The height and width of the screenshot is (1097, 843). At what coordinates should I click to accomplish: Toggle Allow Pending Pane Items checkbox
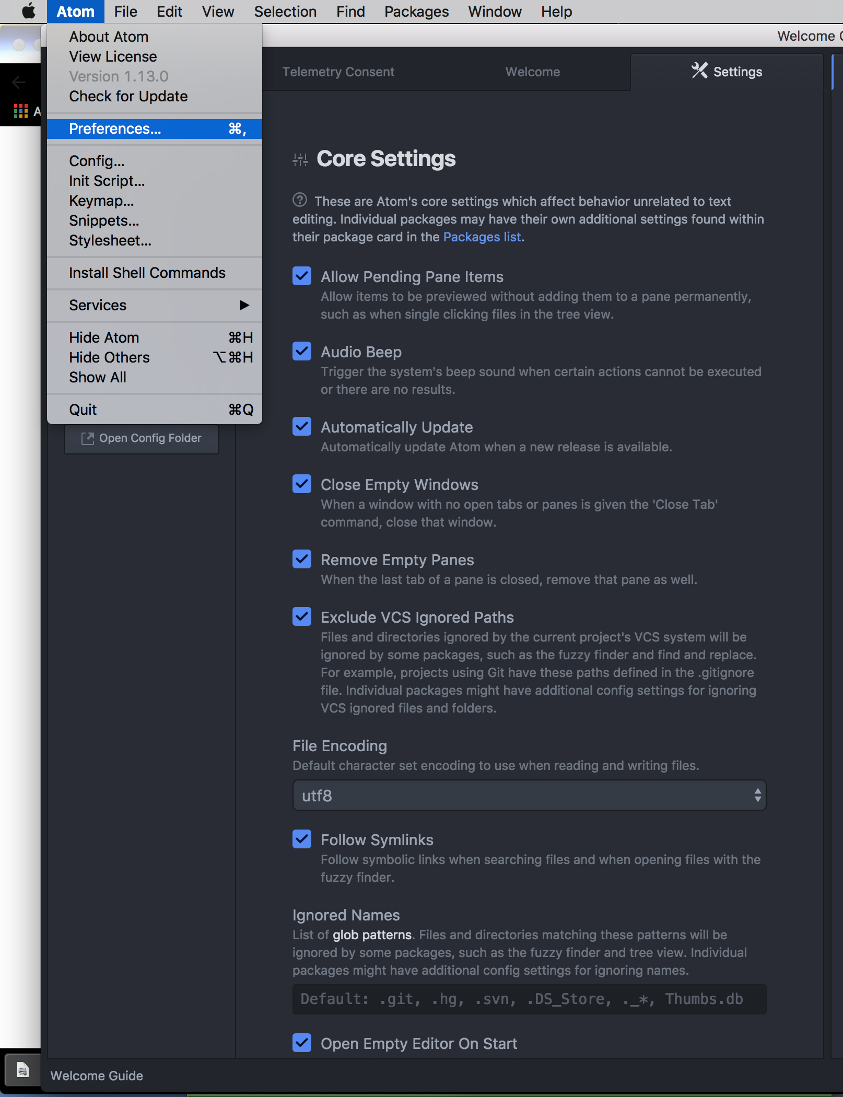302,276
